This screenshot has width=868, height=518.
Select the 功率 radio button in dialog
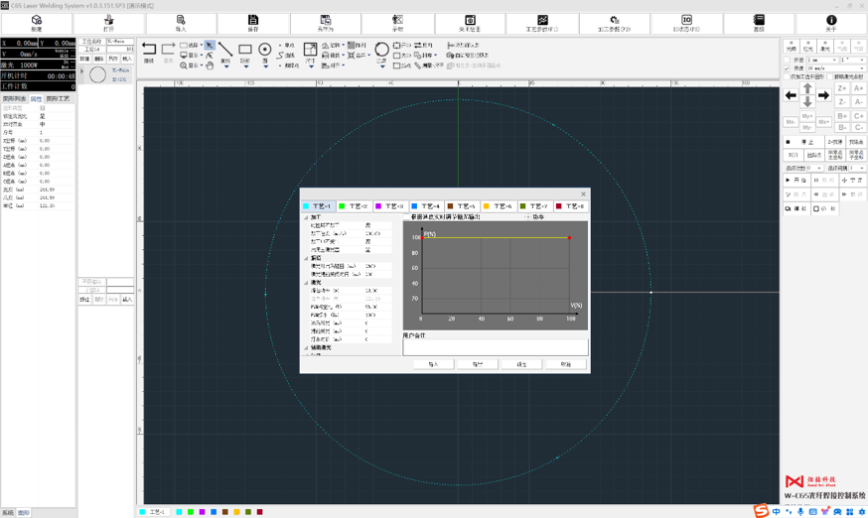pos(528,216)
